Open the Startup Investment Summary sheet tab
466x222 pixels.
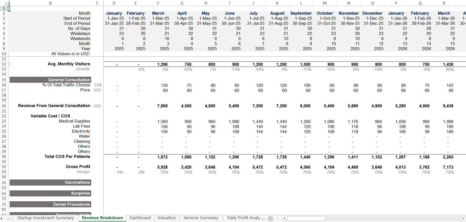point(46,218)
